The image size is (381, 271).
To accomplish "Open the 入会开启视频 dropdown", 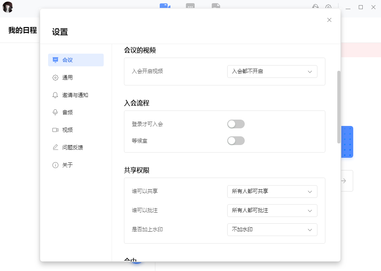I will tap(272, 72).
